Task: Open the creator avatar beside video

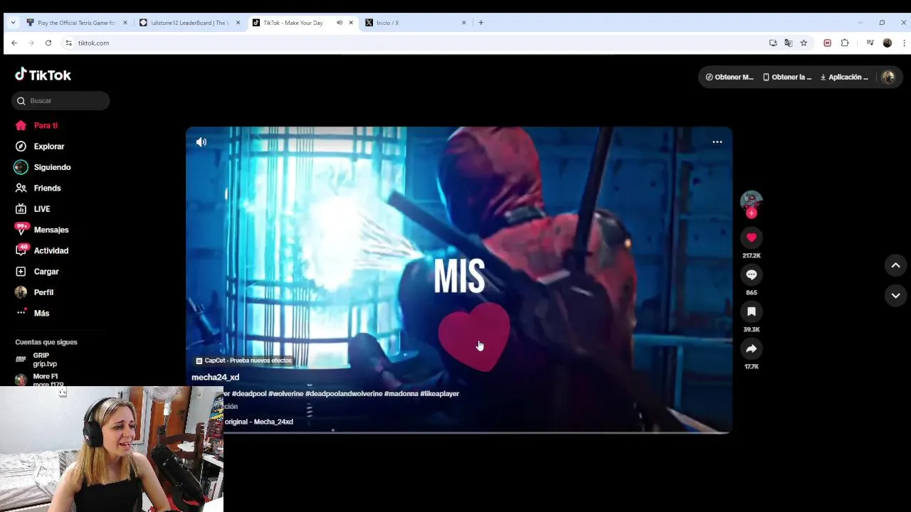Action: (751, 201)
